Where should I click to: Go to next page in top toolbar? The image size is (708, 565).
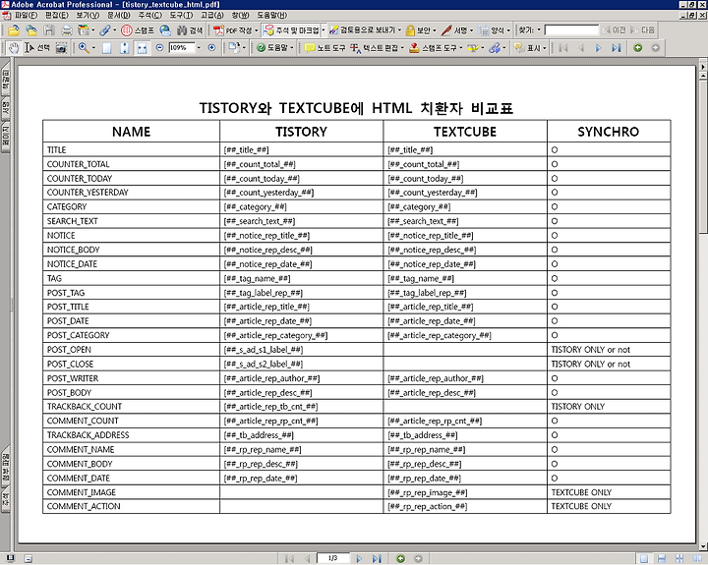click(x=598, y=48)
